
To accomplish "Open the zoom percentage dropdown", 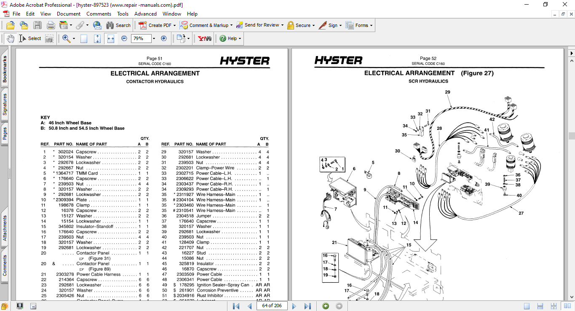I will point(154,38).
